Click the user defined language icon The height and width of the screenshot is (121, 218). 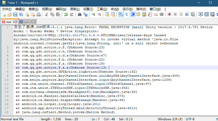coord(138,14)
